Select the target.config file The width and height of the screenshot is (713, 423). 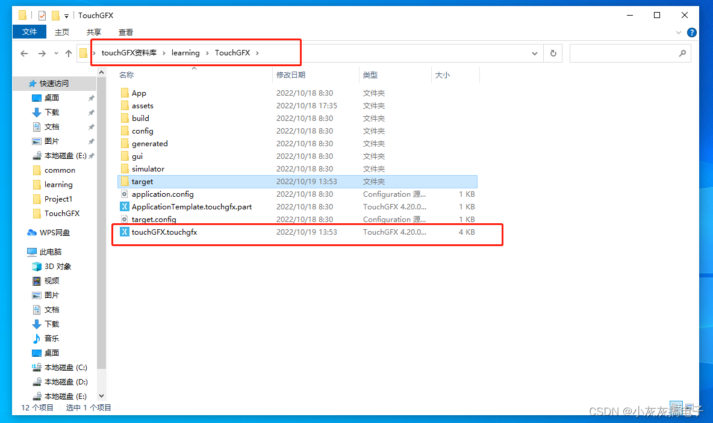(x=154, y=219)
